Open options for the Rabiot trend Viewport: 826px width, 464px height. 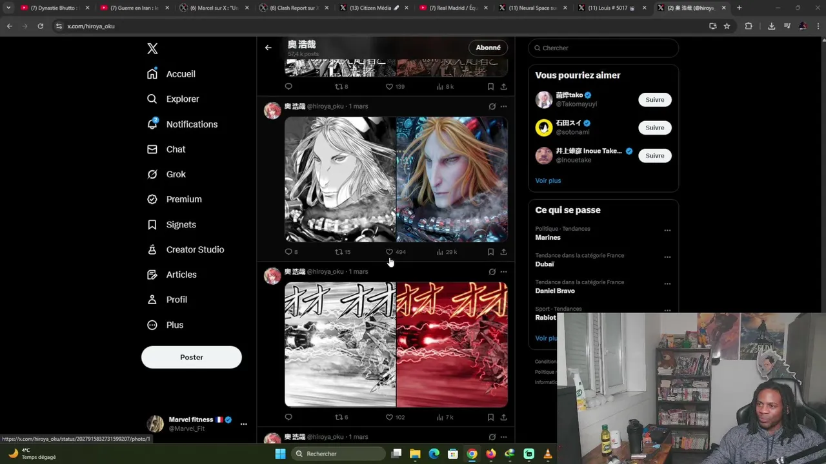tap(667, 310)
